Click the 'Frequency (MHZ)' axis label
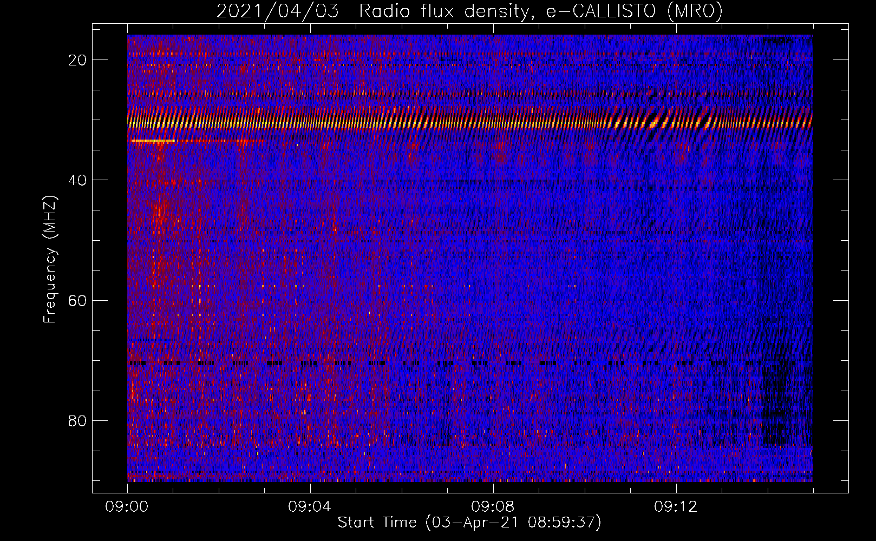Screen dimensions: 876x541 coord(50,260)
